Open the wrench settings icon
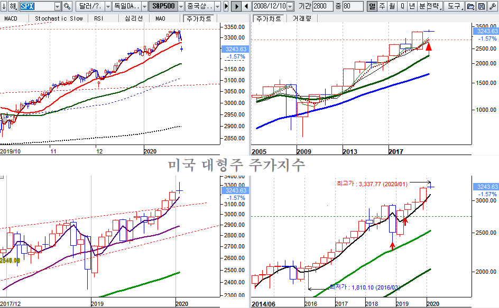The image size is (499, 308). pyautogui.click(x=493, y=6)
